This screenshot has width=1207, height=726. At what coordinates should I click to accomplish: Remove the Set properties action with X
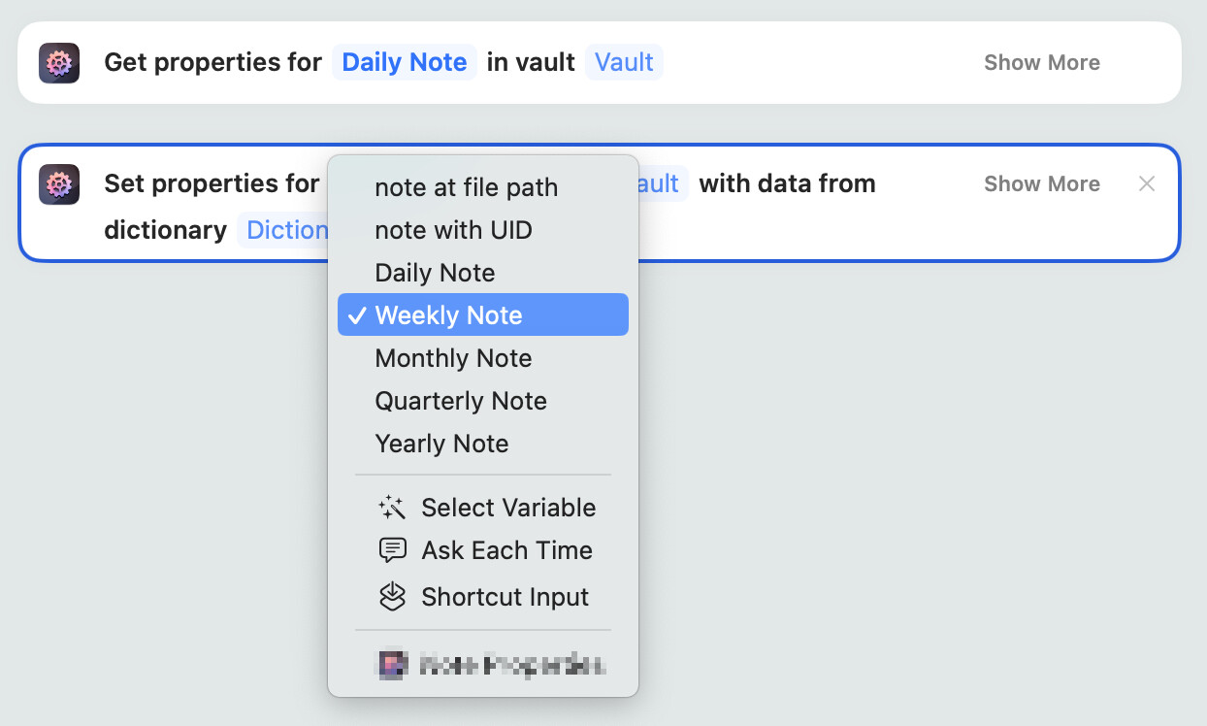coord(1147,183)
